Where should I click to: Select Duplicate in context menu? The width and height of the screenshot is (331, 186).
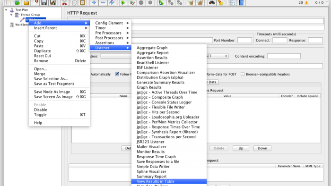[x=59, y=51]
